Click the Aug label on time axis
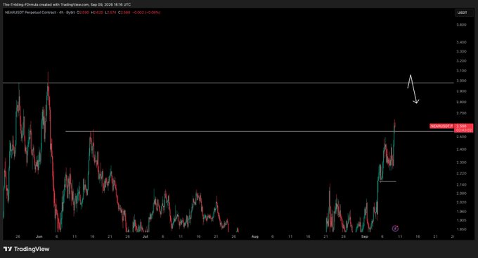 (x=255, y=236)
